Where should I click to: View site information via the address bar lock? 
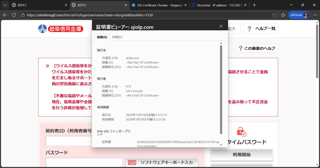pyautogui.click(x=23, y=15)
